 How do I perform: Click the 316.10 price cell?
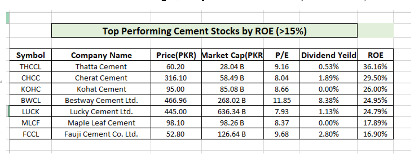point(176,78)
